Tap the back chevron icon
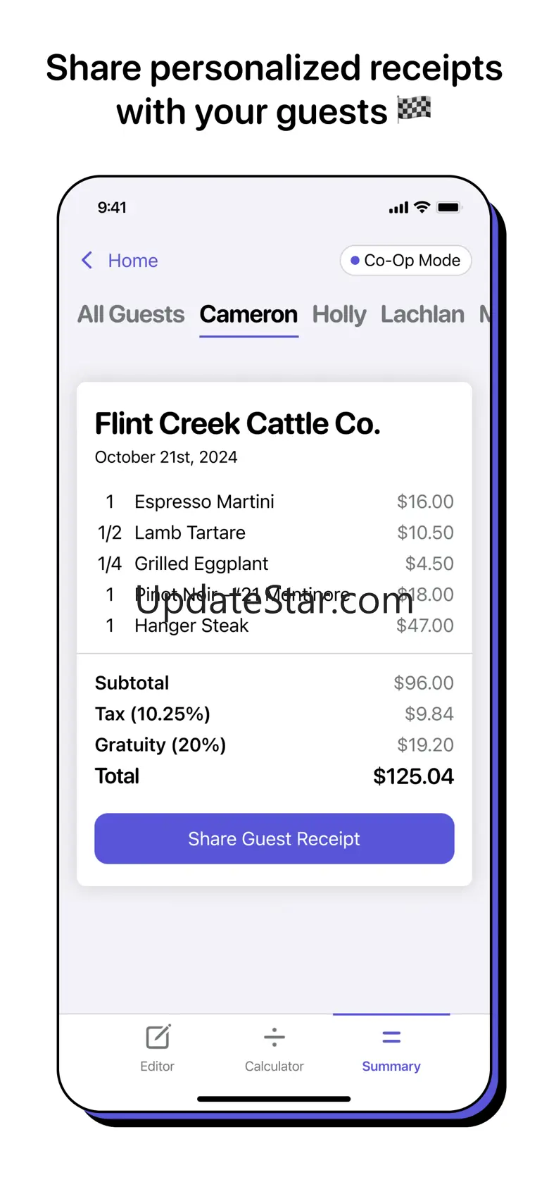This screenshot has width=549, height=1194. (x=87, y=261)
